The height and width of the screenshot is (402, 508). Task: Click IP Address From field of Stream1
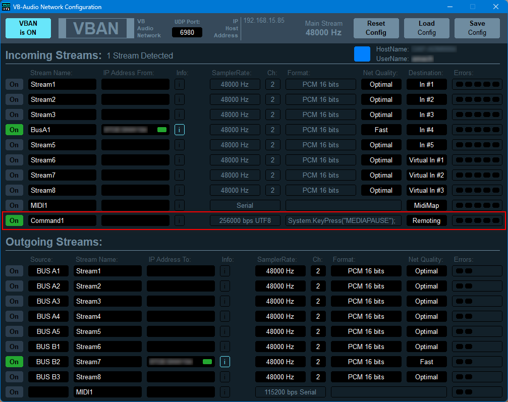[x=135, y=85]
